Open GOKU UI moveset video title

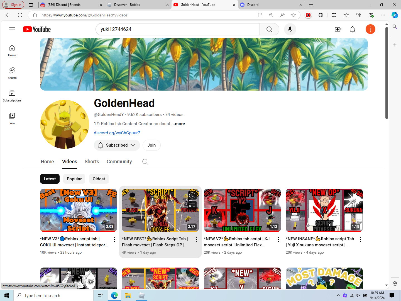[x=74, y=242]
